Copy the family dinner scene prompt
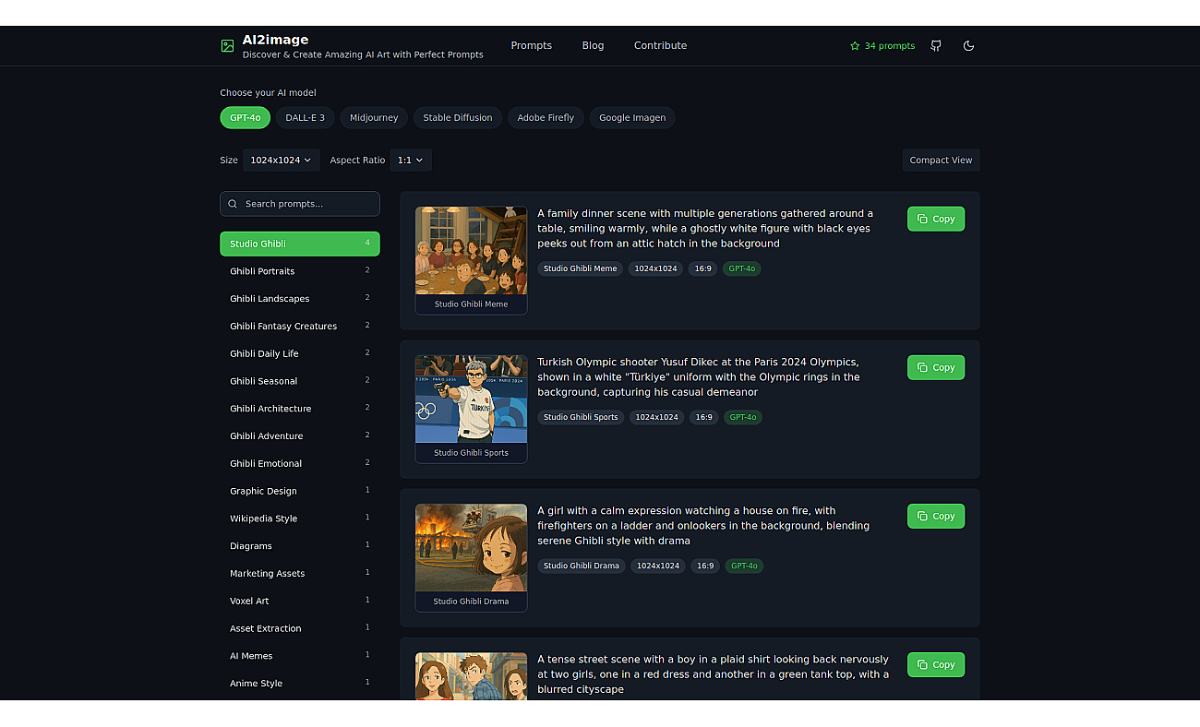The image size is (1200, 727). [936, 219]
